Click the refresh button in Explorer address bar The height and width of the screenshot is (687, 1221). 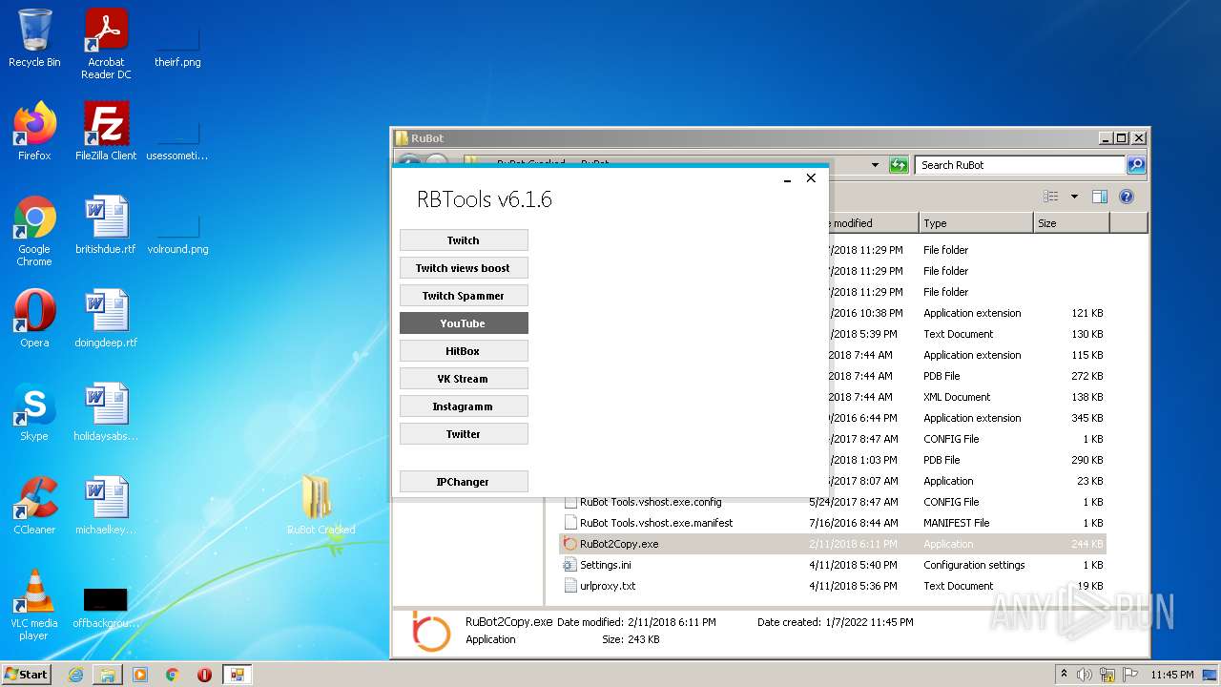[x=899, y=165]
